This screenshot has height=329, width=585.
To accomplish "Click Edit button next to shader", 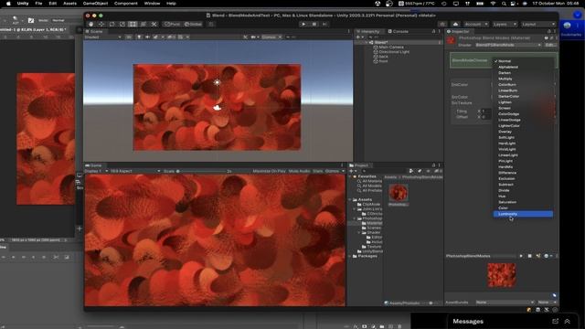I will pyautogui.click(x=550, y=45).
